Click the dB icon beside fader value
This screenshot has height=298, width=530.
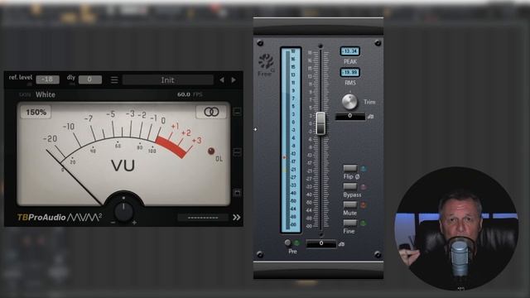341,244
